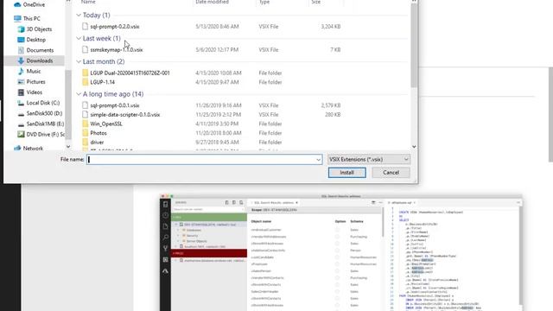Click the Install button

tap(347, 173)
